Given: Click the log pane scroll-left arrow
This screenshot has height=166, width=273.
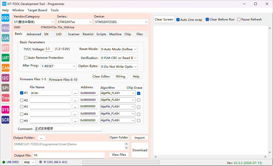Looking at the screenshot, I should point(156,157).
